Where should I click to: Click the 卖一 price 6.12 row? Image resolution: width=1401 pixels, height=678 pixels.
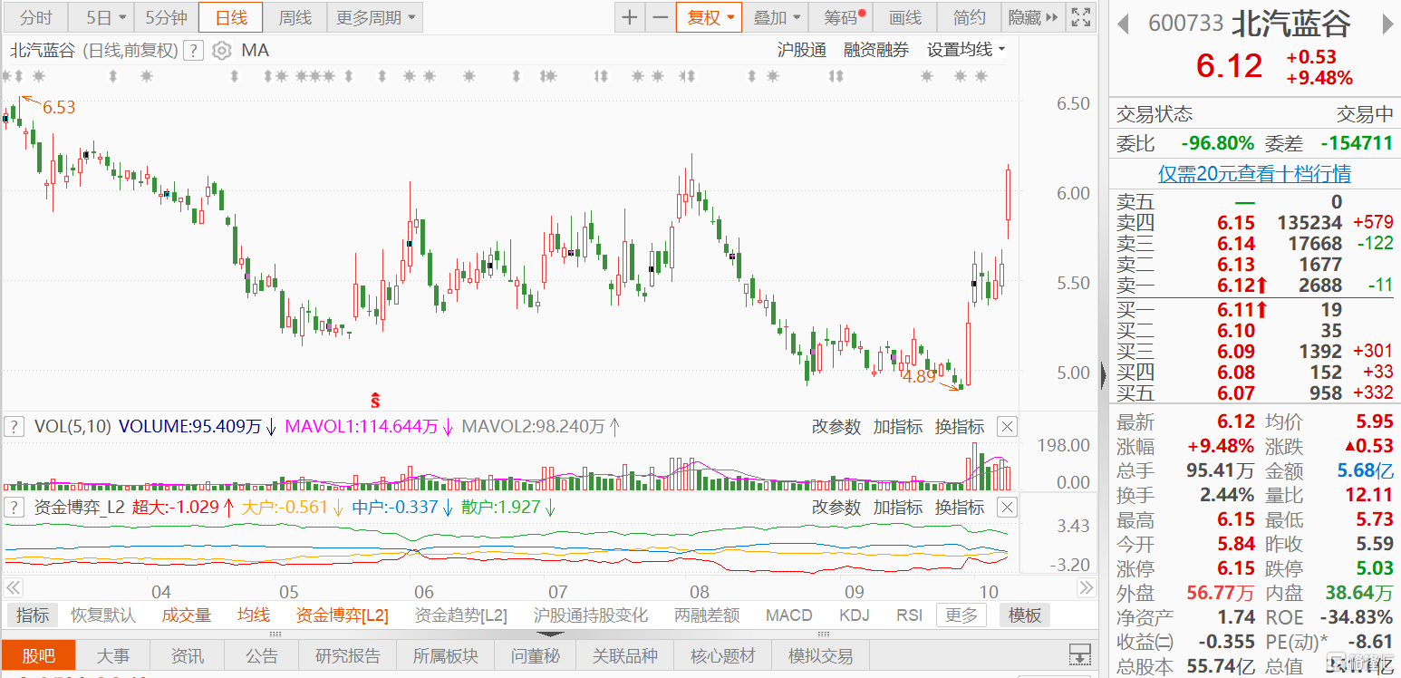coord(1255,286)
